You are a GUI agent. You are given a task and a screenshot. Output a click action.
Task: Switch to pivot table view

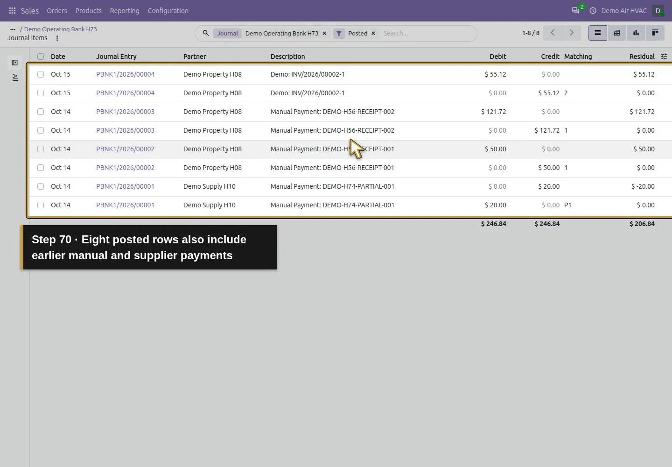click(617, 33)
